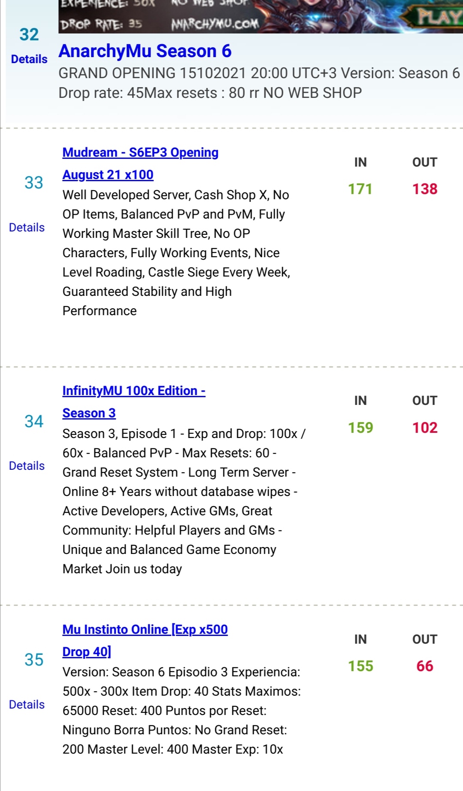Click rank number 32

[x=29, y=35]
